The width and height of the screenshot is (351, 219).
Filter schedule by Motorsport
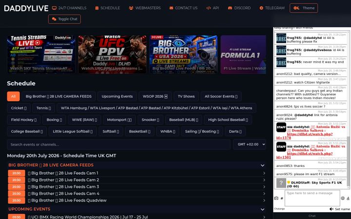(x=119, y=120)
